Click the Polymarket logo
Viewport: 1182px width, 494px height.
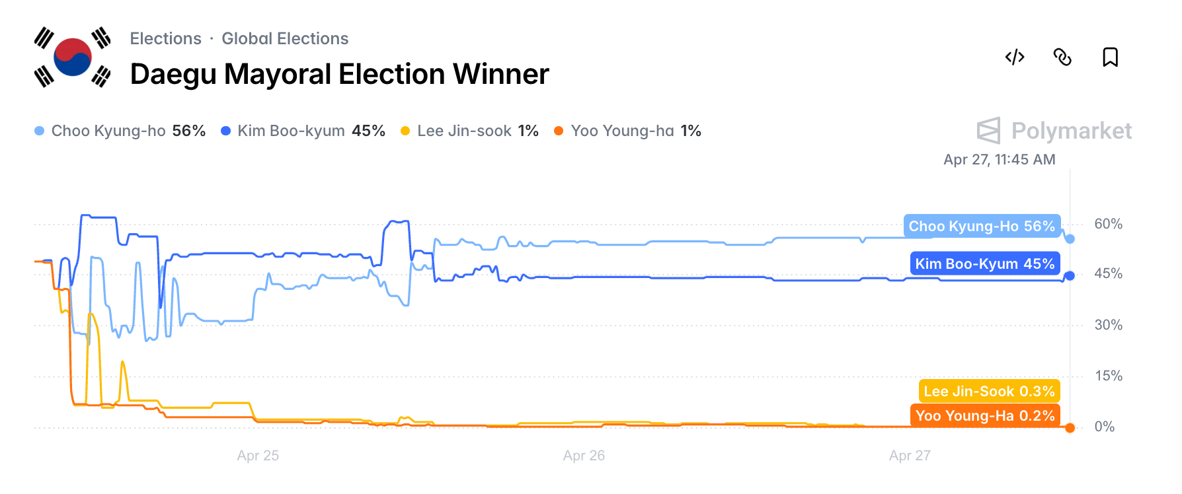coord(1054,131)
